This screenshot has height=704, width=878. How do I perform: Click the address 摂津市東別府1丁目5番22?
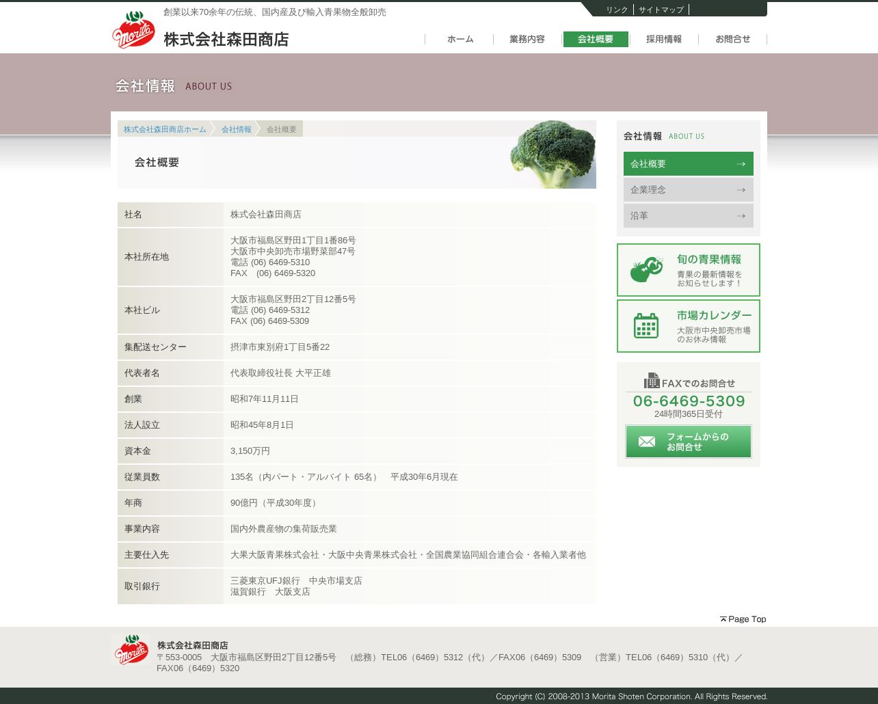click(x=280, y=347)
